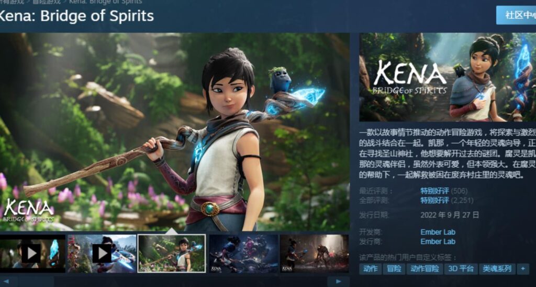Expand more tags with the plus button
The width and height of the screenshot is (536, 287).
tap(523, 269)
